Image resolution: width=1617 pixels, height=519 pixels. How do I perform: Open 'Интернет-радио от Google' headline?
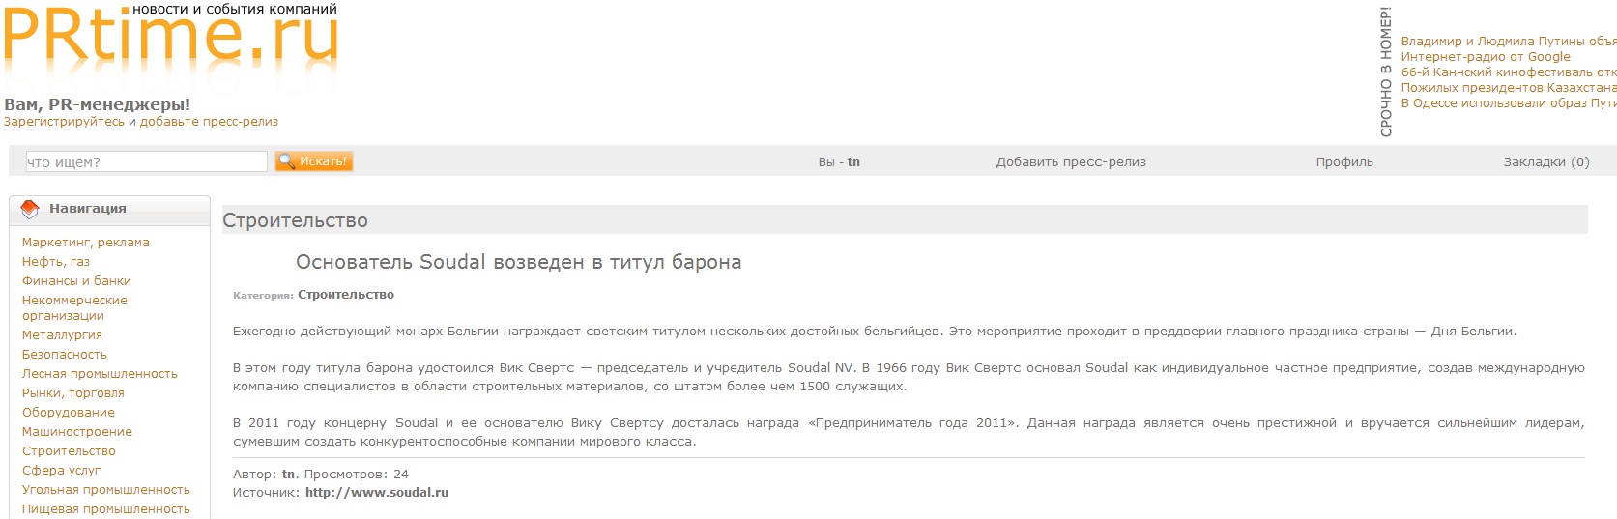click(1486, 56)
